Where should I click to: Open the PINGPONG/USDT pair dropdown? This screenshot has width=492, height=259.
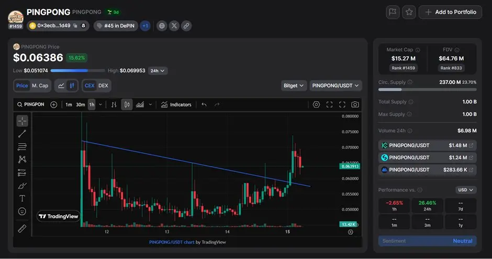336,86
